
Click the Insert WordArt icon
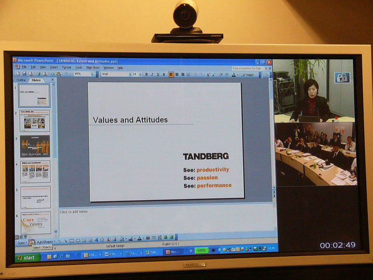point(97,240)
